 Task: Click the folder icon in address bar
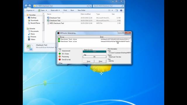click(x=35, y=6)
